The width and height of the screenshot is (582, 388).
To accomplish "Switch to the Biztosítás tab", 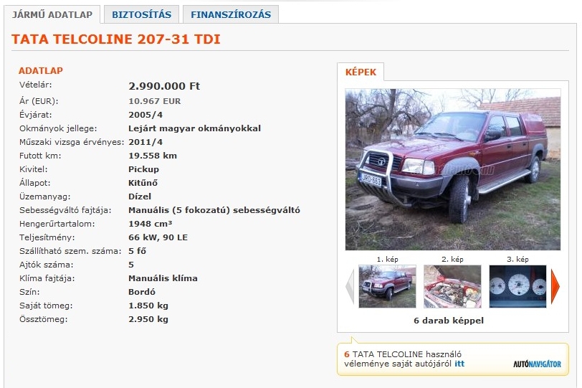I will 141,14.
